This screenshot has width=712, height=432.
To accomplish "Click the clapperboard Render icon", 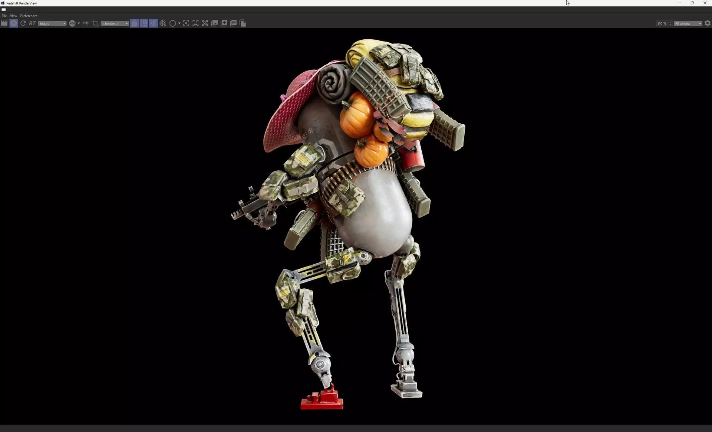I will click(x=4, y=23).
